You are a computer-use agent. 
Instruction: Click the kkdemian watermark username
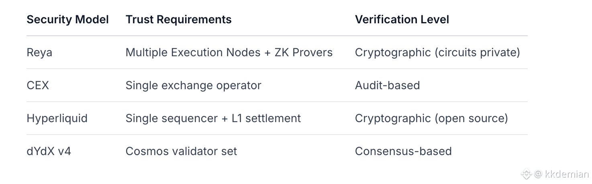point(567,174)
